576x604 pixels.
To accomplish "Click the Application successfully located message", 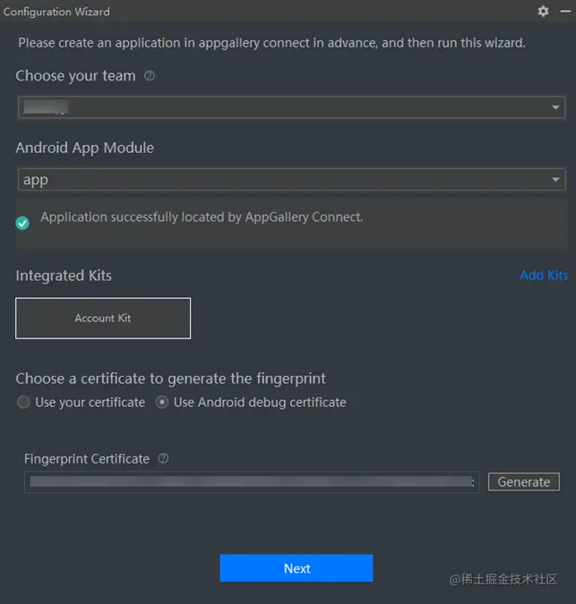I will tap(202, 217).
